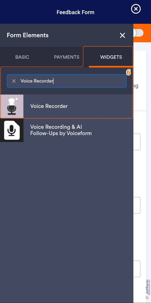Choose Voice Recording & AI Follow-Ups by Voiceform
151x303 pixels.
(x=67, y=130)
